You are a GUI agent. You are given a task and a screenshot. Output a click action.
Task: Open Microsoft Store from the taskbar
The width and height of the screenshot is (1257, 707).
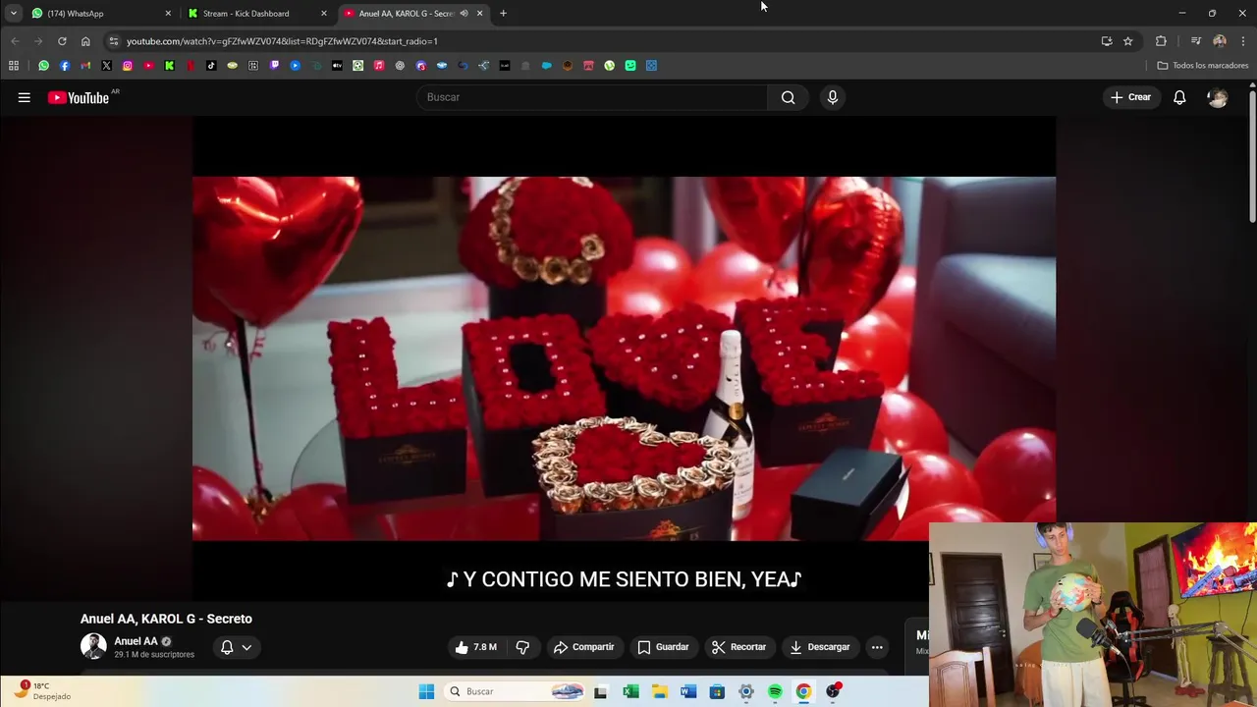click(x=717, y=691)
